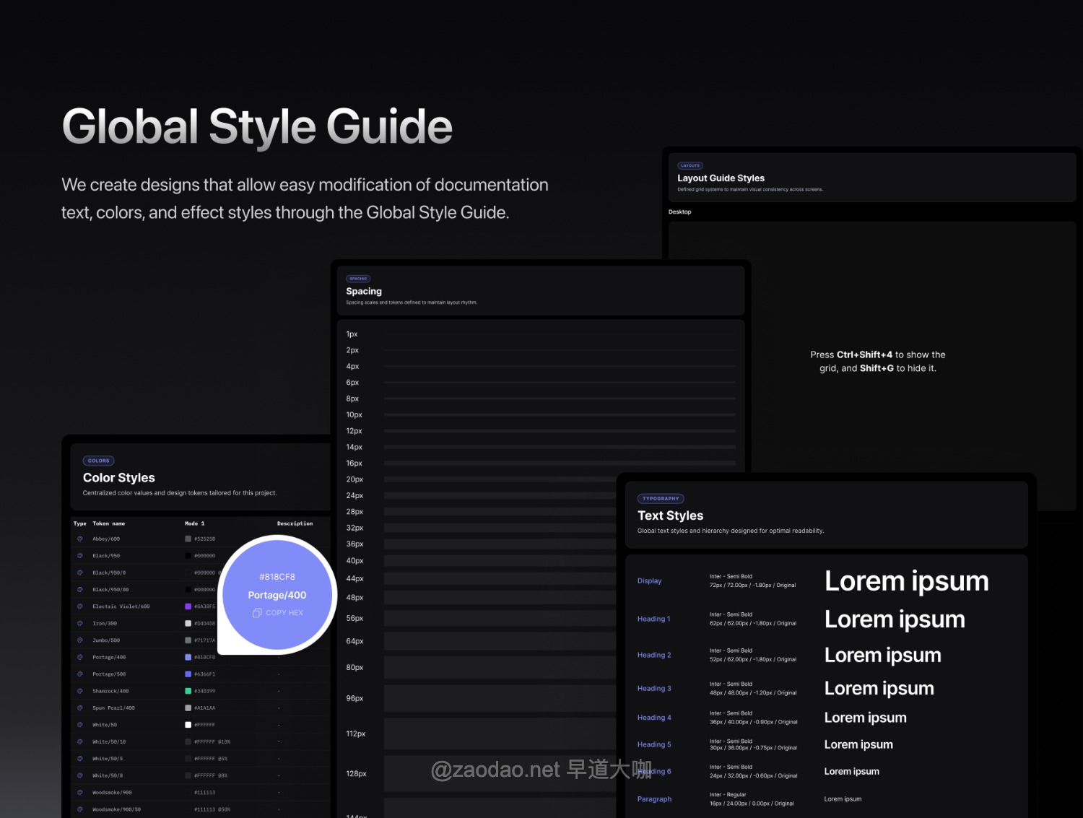
Task: Click the 'Press Ctrl+Shift+4' grid hint text
Action: coord(878,362)
